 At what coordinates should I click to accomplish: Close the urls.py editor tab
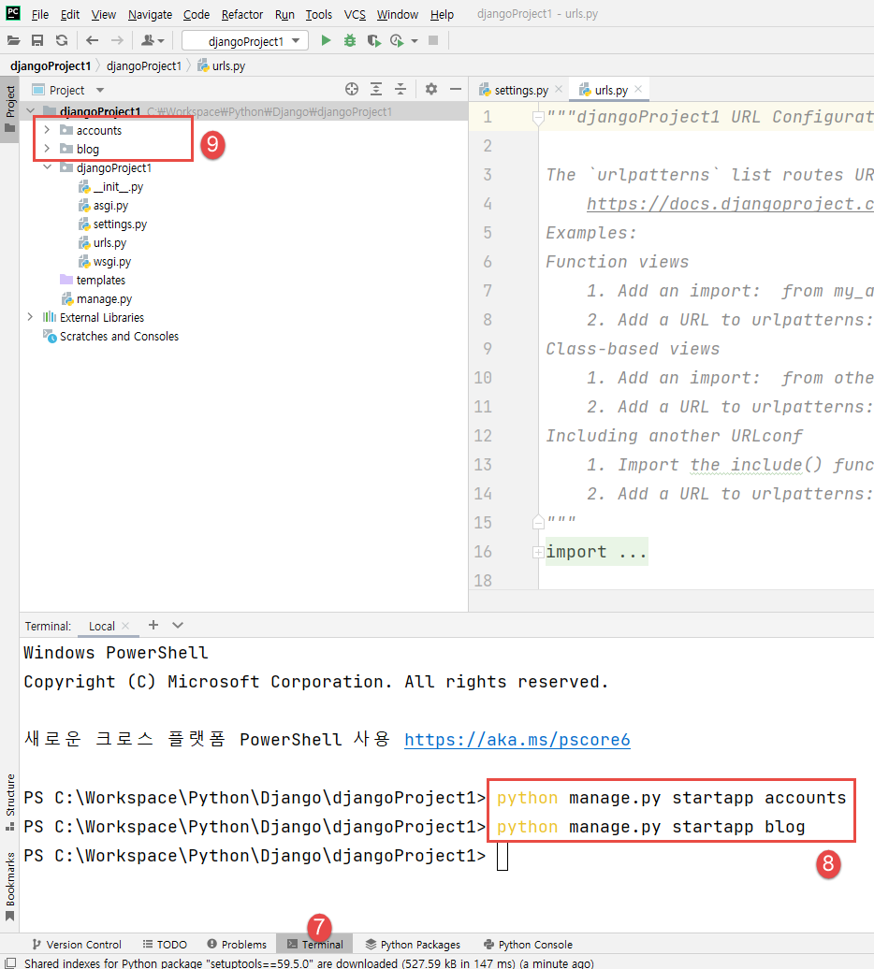tap(638, 89)
